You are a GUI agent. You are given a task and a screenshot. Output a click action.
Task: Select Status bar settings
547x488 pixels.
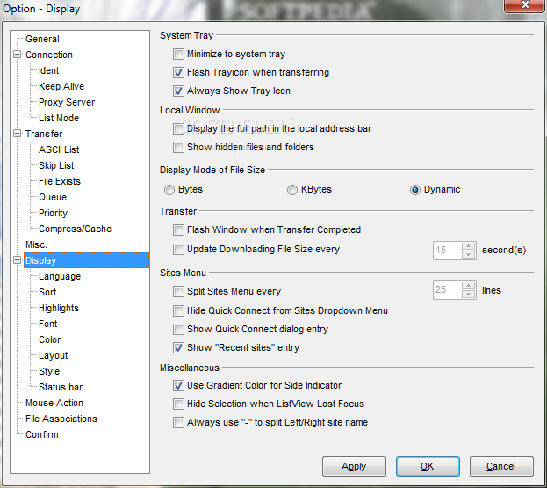61,387
